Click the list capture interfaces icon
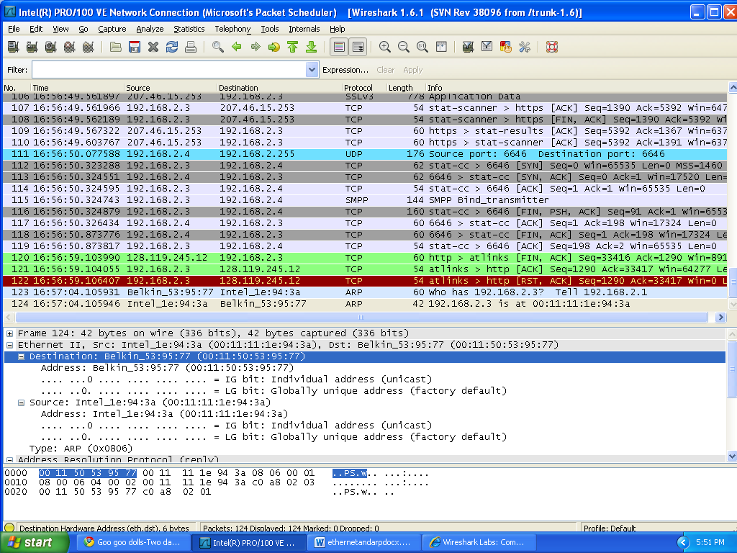This screenshot has width=737, height=553. click(x=13, y=47)
